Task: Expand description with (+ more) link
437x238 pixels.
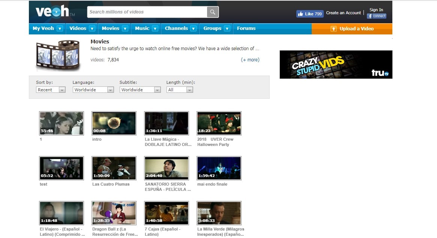Action: click(x=250, y=60)
